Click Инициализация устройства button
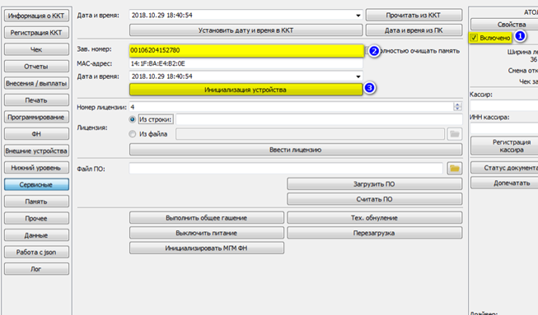The height and width of the screenshot is (315, 538). click(x=246, y=90)
